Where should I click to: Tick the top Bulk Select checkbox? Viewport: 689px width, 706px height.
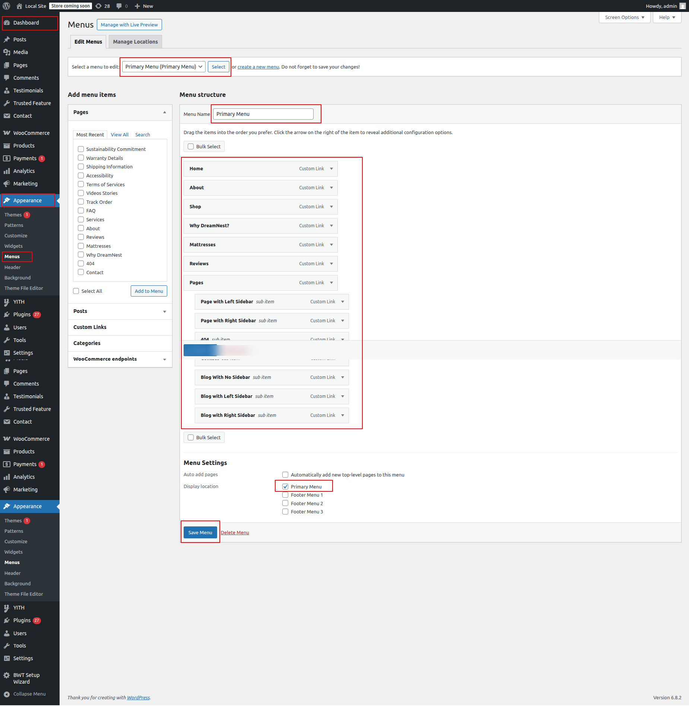191,146
